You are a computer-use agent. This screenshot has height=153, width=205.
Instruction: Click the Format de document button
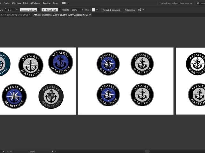coord(111,10)
